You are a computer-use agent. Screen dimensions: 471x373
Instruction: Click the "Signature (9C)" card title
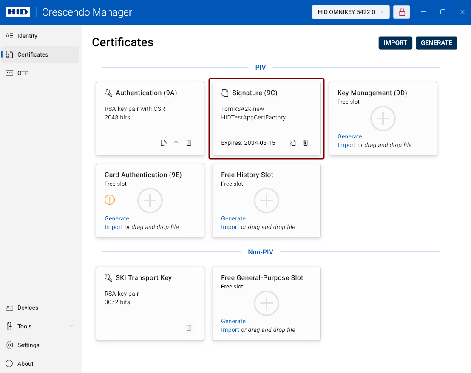pyautogui.click(x=255, y=93)
